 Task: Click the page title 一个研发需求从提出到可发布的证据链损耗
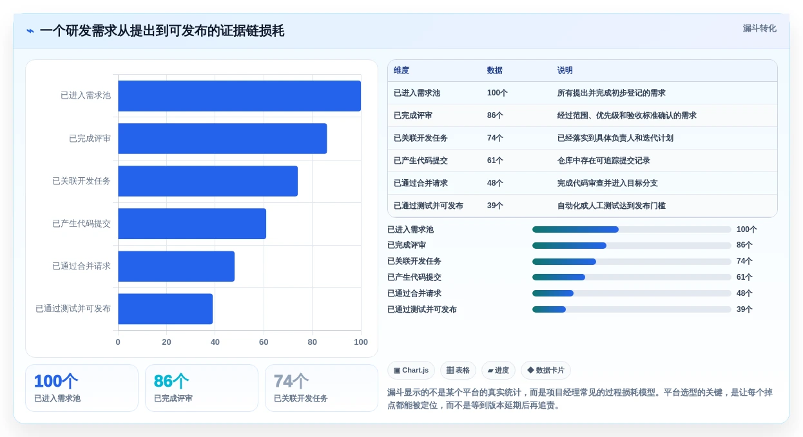point(162,31)
